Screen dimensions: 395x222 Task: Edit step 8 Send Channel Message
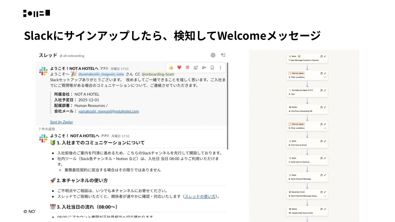pos(325,175)
